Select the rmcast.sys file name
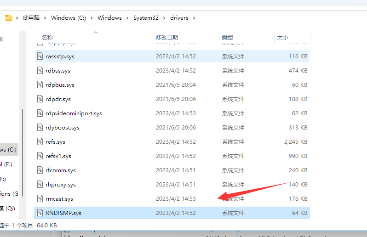 pyautogui.click(x=59, y=199)
